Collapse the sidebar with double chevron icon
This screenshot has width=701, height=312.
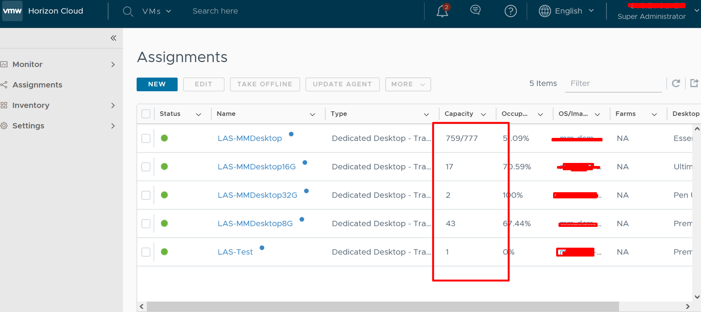[x=114, y=38]
